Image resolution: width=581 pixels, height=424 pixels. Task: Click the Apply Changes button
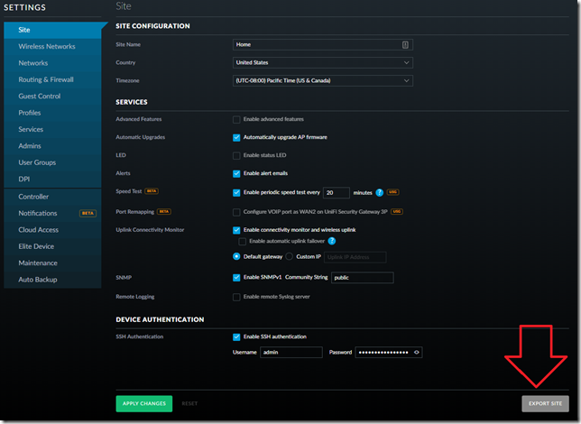143,403
